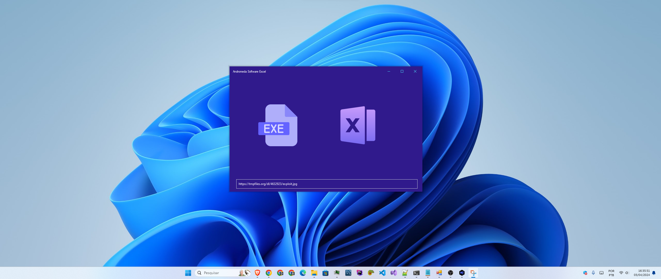
Task: Maximize the Andromeda Software Excel window
Action: pyautogui.click(x=402, y=71)
